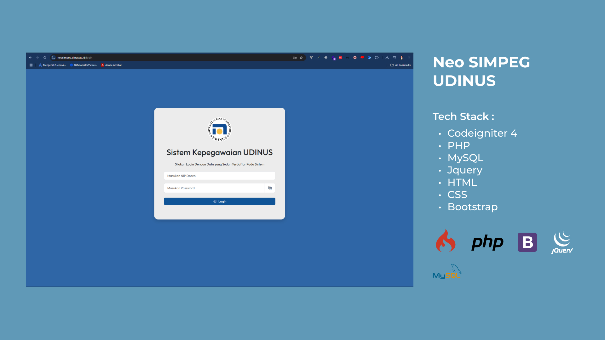Open the media control playlist icon
The height and width of the screenshot is (340, 605).
[x=395, y=58]
